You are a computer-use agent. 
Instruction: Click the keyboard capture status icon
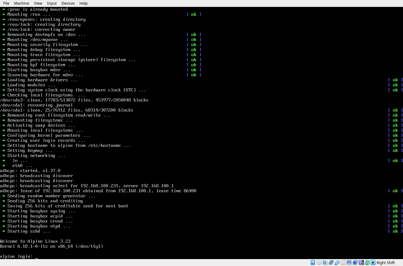(373, 263)
